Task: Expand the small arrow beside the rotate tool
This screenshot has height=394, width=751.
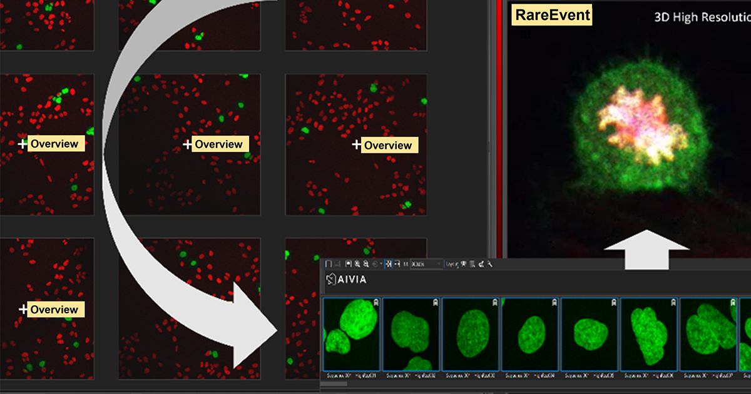Action: coord(382,263)
